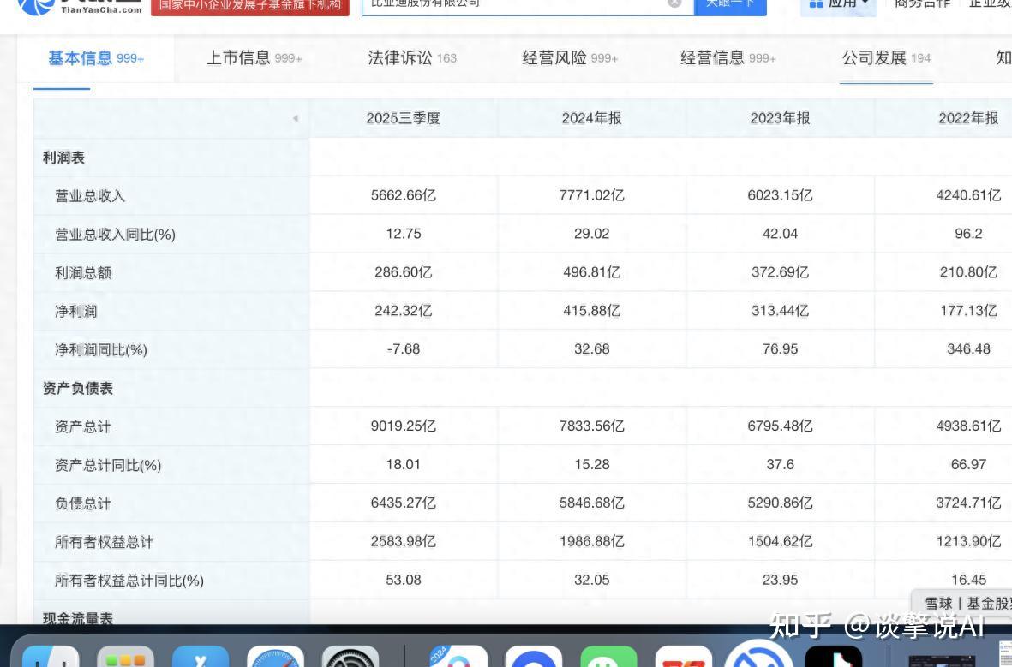Viewport: 1012px width, 667px height.
Task: Select the 净利润同比(%) row label
Action: [x=101, y=349]
